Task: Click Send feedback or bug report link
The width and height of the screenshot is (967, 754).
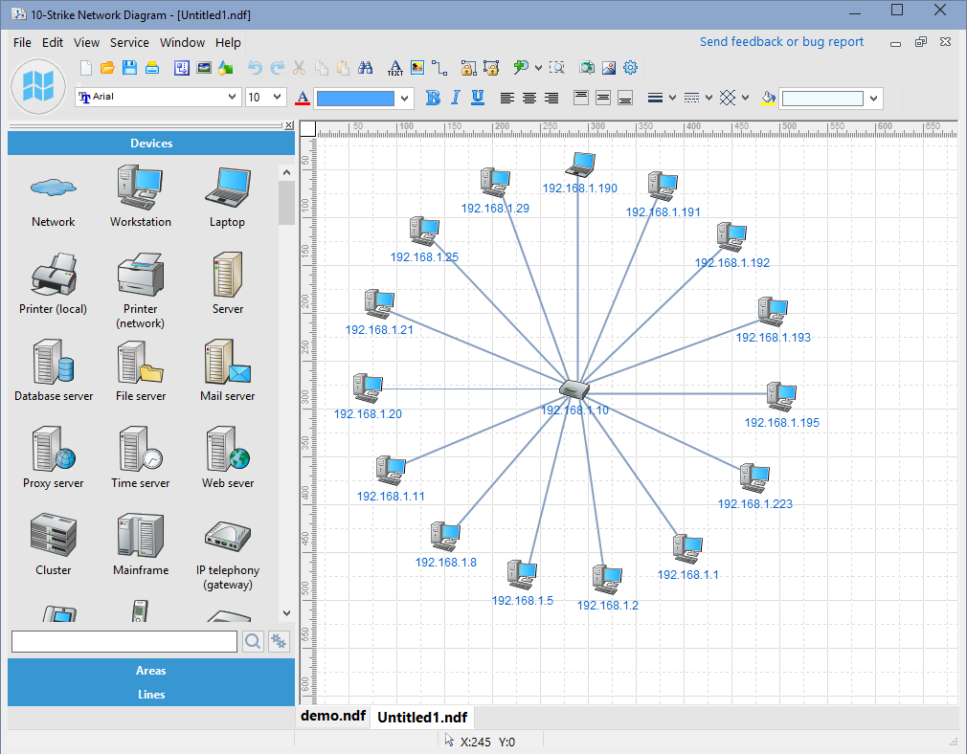Action: coord(781,42)
